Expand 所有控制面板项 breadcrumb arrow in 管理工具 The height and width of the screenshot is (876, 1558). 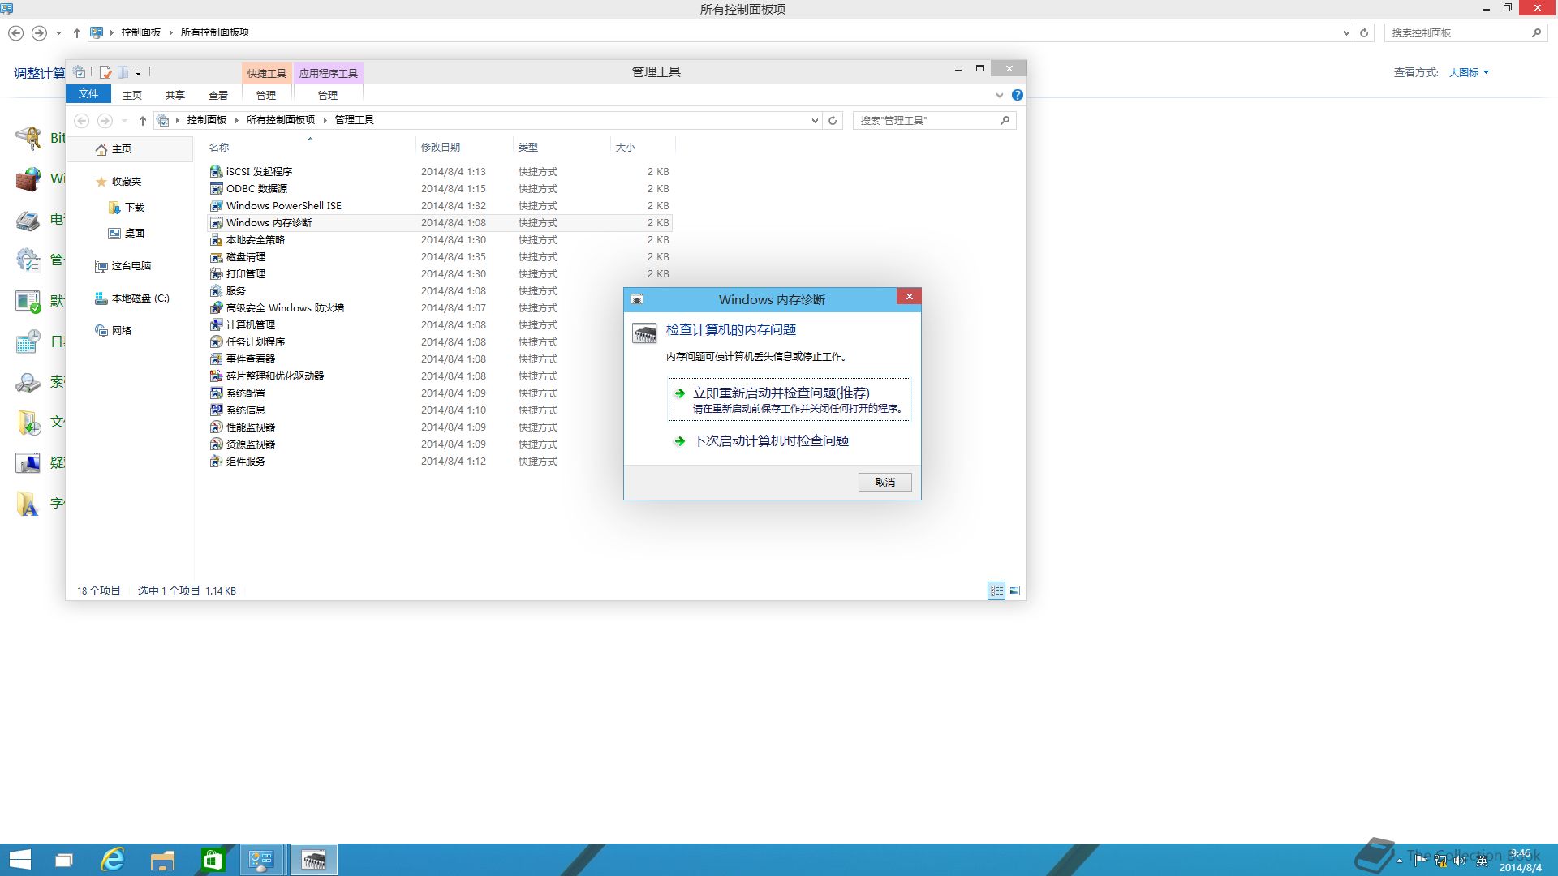pos(325,120)
